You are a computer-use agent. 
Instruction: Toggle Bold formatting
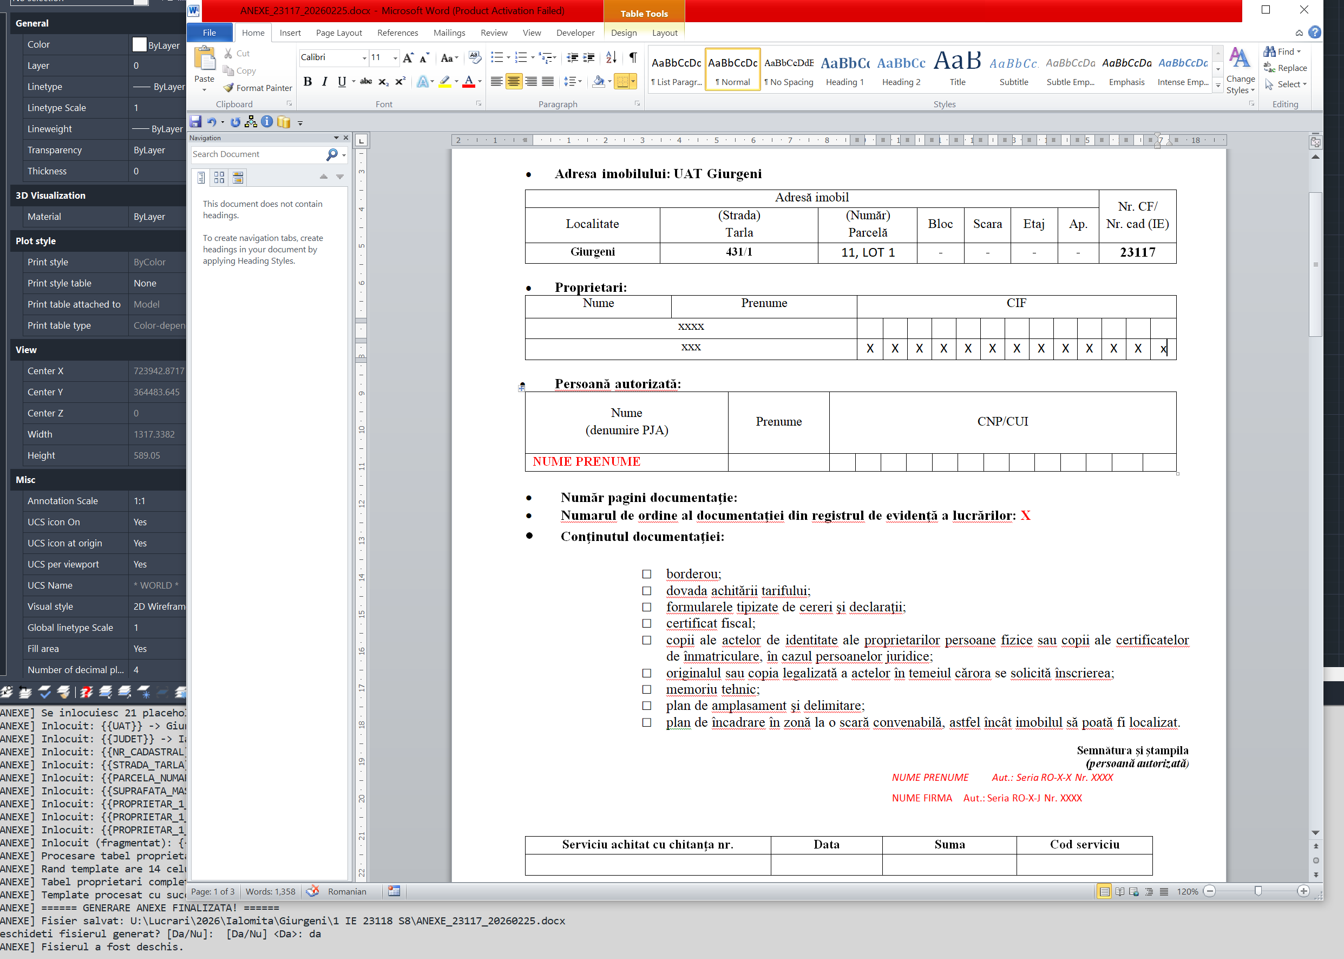pos(307,81)
